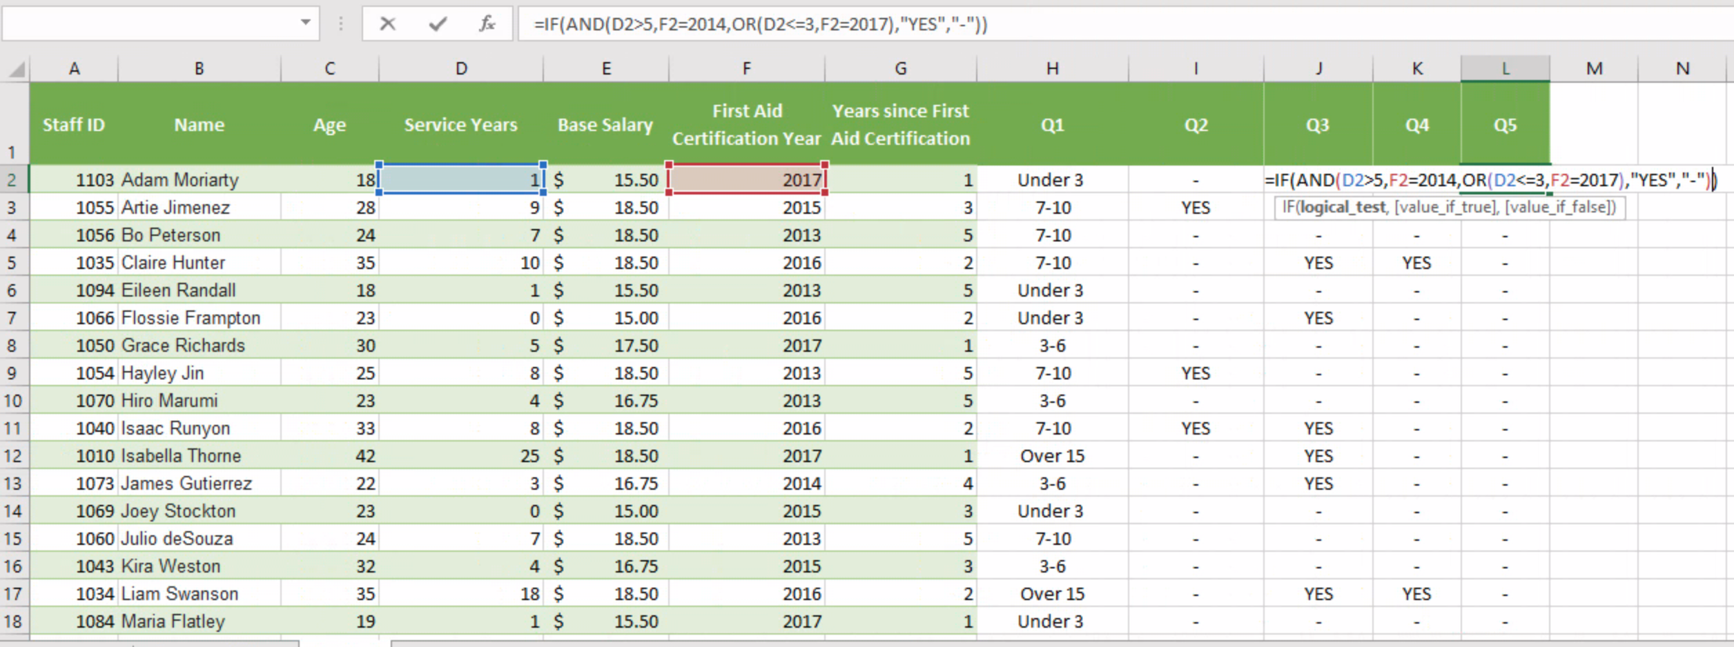Click the in-cell formula in row 2
Screen dimensions: 1734x647
(x=1490, y=180)
